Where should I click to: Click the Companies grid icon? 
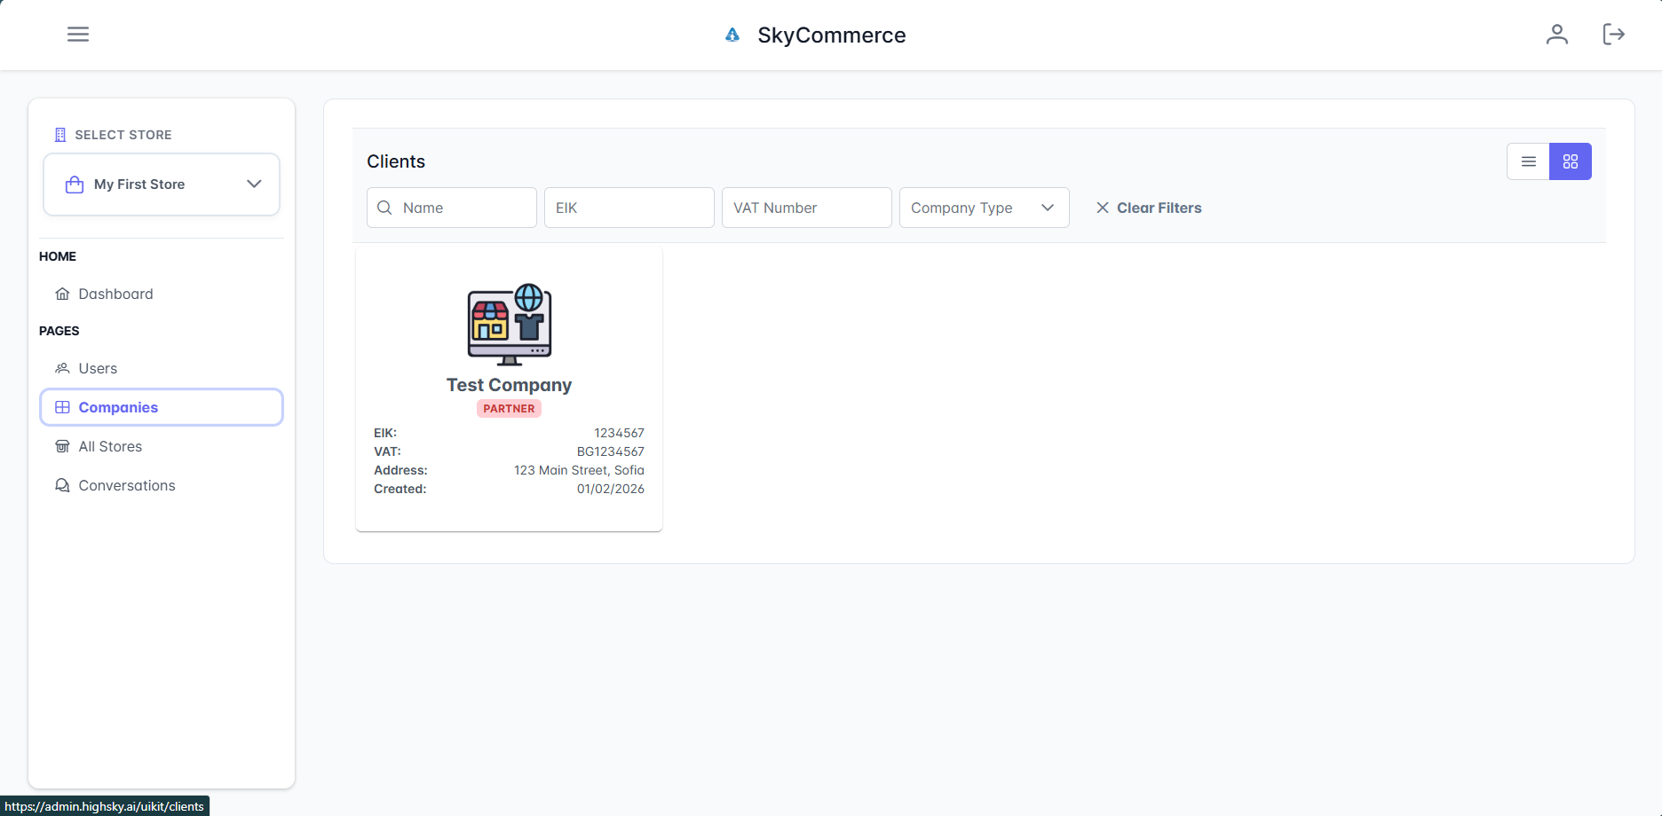pos(62,407)
